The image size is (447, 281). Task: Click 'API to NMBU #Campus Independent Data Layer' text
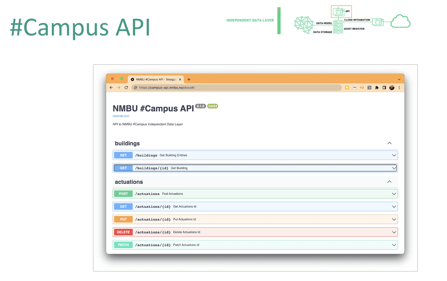(x=148, y=124)
